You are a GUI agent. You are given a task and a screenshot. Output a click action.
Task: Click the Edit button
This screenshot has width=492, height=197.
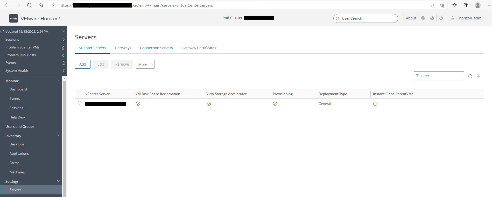(x=101, y=64)
